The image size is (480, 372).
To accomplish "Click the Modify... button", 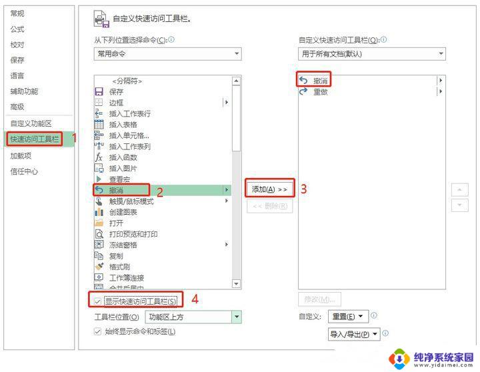I will coord(319,299).
